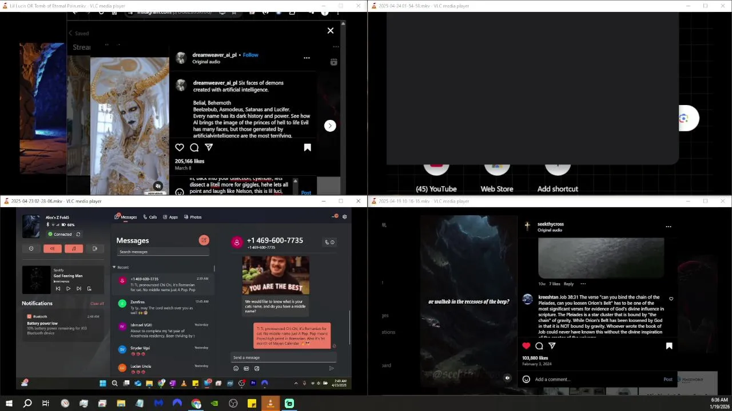Click the Add a comment field

pyautogui.click(x=595, y=379)
